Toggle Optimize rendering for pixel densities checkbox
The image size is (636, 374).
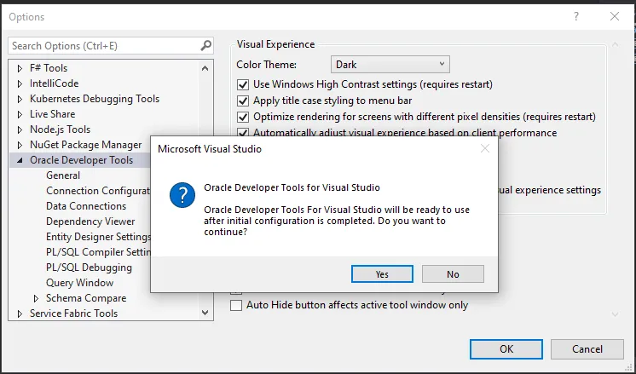click(x=243, y=117)
